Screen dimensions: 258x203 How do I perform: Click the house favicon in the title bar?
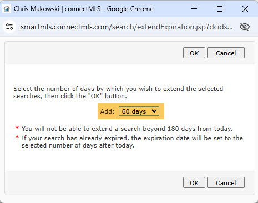[x=7, y=9]
